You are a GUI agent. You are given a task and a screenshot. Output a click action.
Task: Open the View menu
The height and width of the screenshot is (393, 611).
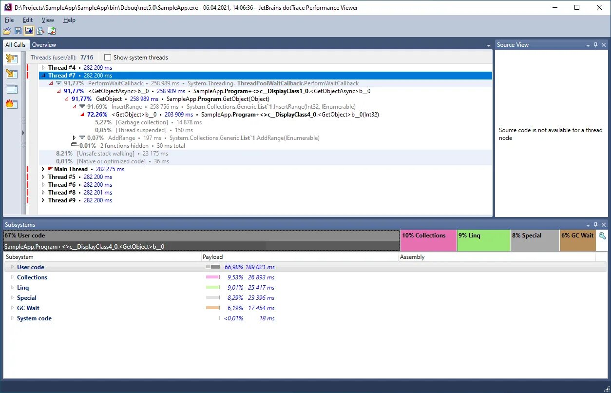point(48,20)
